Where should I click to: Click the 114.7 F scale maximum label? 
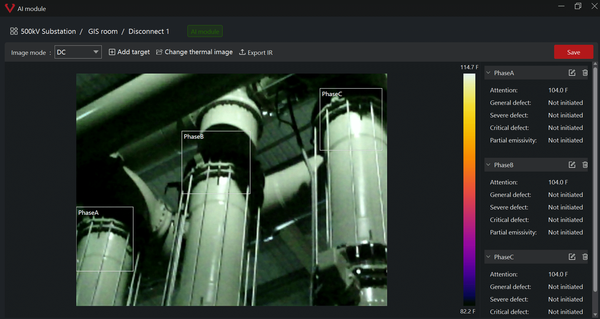[469, 67]
